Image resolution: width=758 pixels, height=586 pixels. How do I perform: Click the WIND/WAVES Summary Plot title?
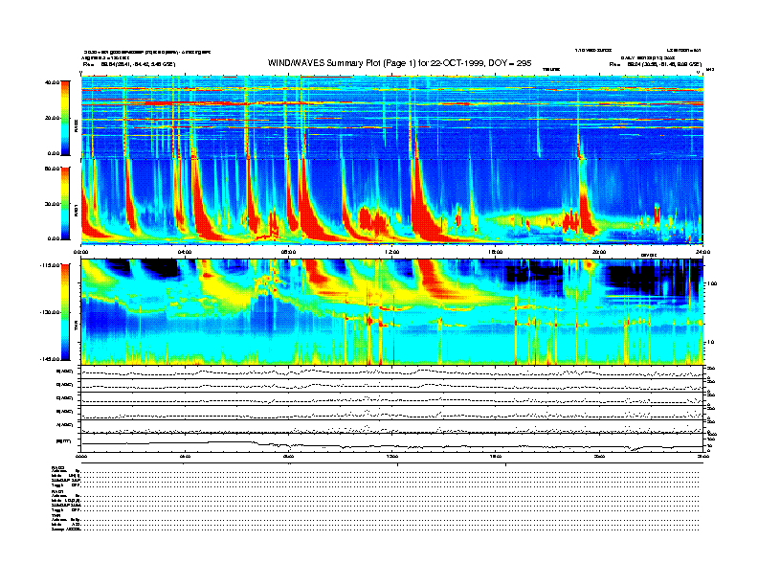point(399,63)
